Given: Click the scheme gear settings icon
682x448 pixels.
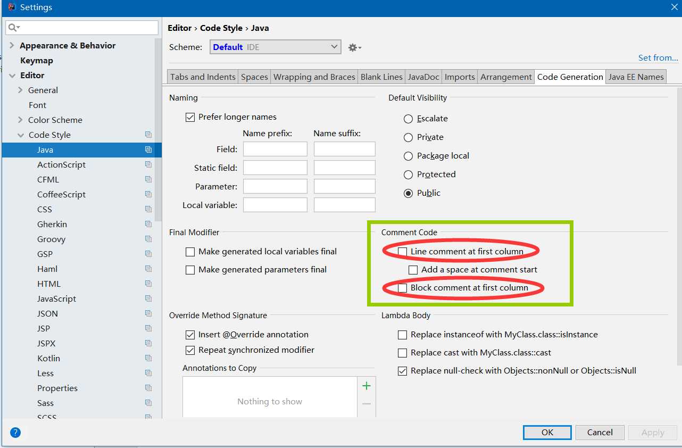Looking at the screenshot, I should click(x=354, y=47).
